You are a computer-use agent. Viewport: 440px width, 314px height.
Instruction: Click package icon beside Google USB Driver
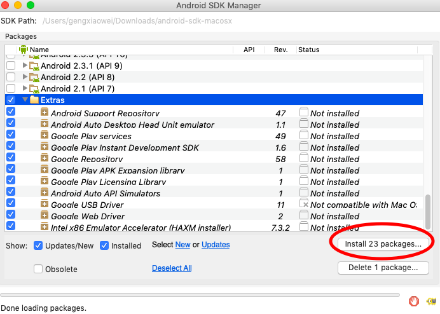click(x=45, y=203)
